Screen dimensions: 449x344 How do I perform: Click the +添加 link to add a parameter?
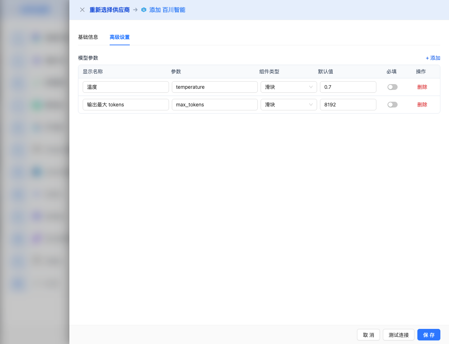[433, 58]
